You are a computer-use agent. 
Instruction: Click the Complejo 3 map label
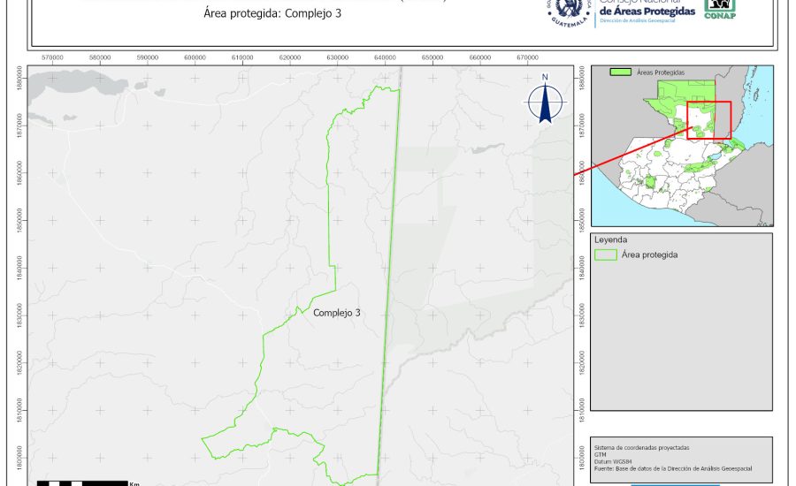point(336,313)
